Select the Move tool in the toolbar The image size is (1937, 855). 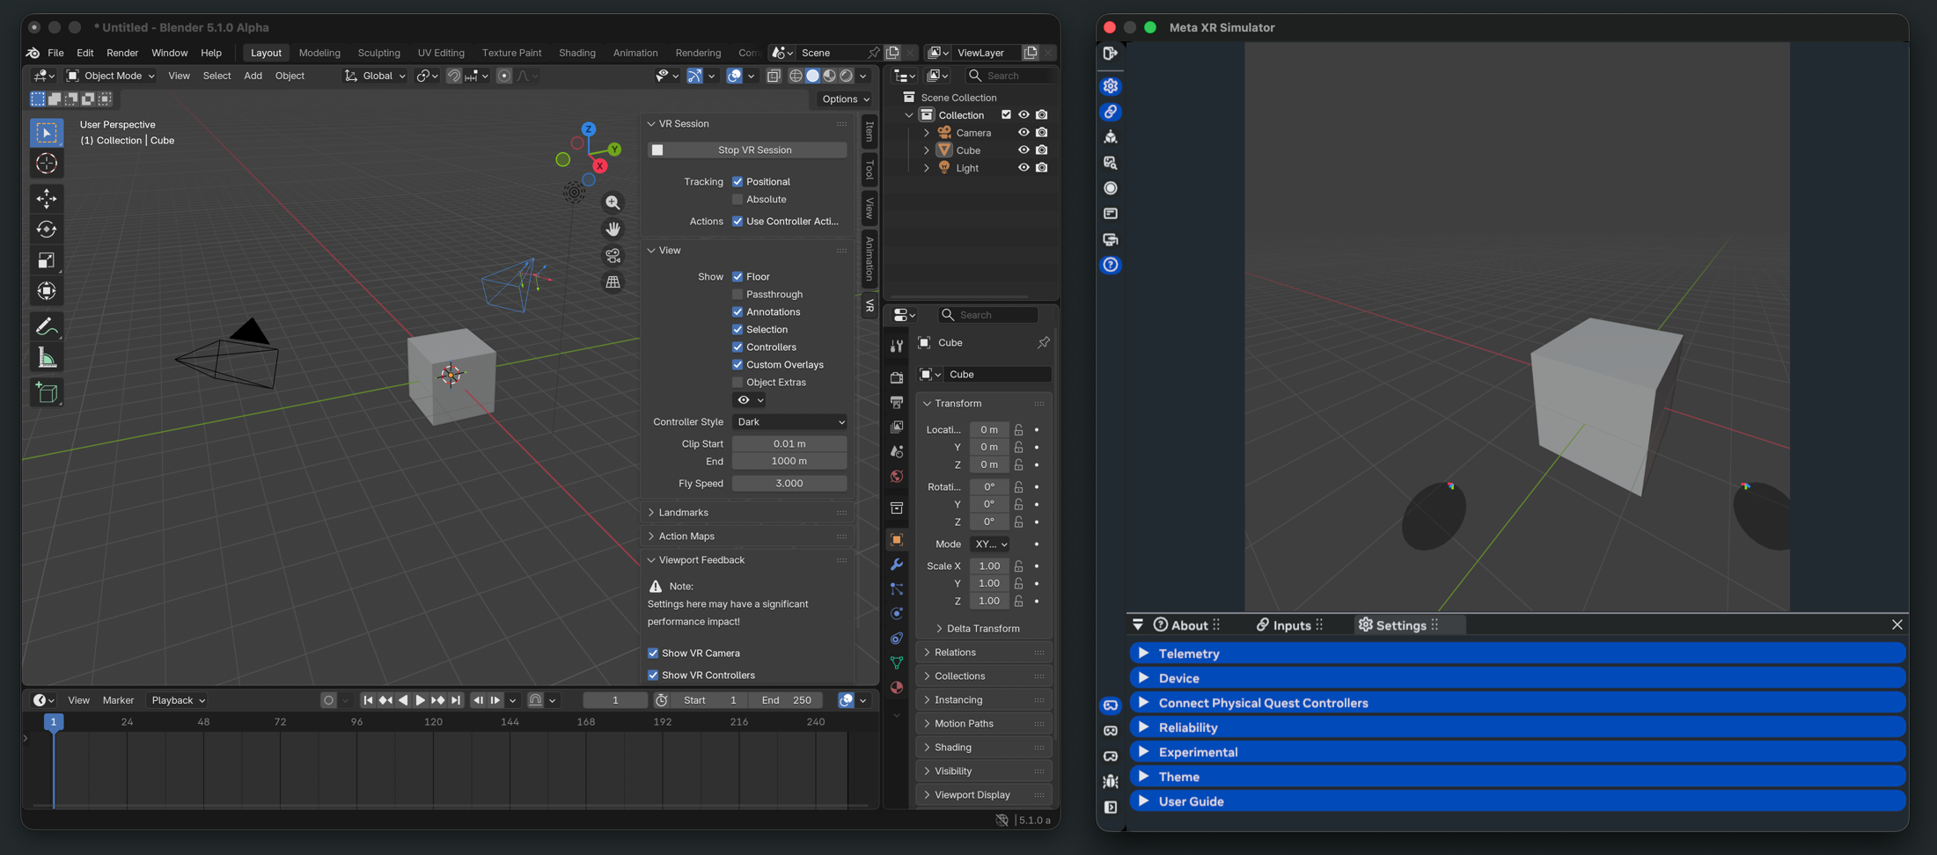[x=47, y=199]
